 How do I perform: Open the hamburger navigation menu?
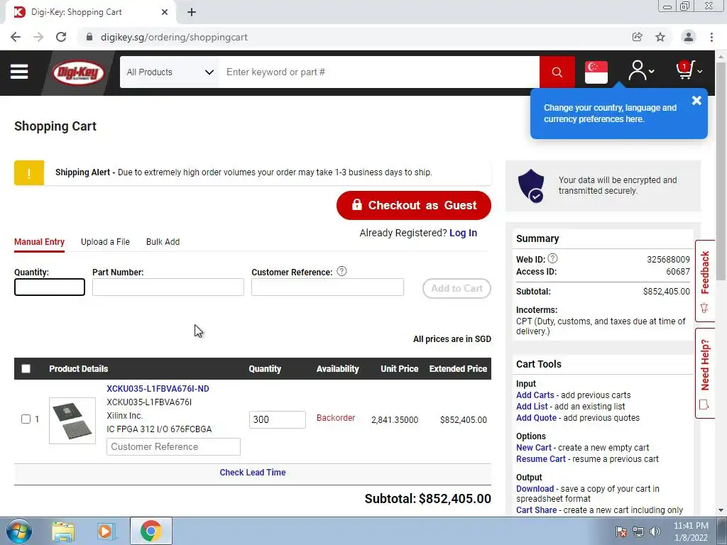tap(19, 72)
